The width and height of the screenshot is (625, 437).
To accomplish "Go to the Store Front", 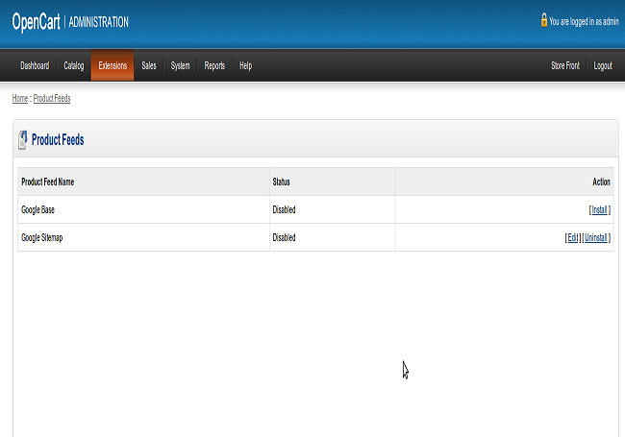I will pos(565,65).
